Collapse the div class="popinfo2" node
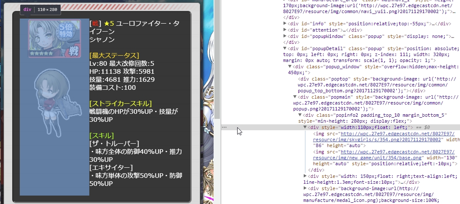460x204 pixels. click(x=300, y=115)
